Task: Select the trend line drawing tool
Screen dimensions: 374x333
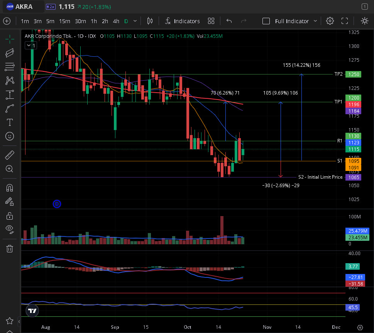Action: click(10, 52)
